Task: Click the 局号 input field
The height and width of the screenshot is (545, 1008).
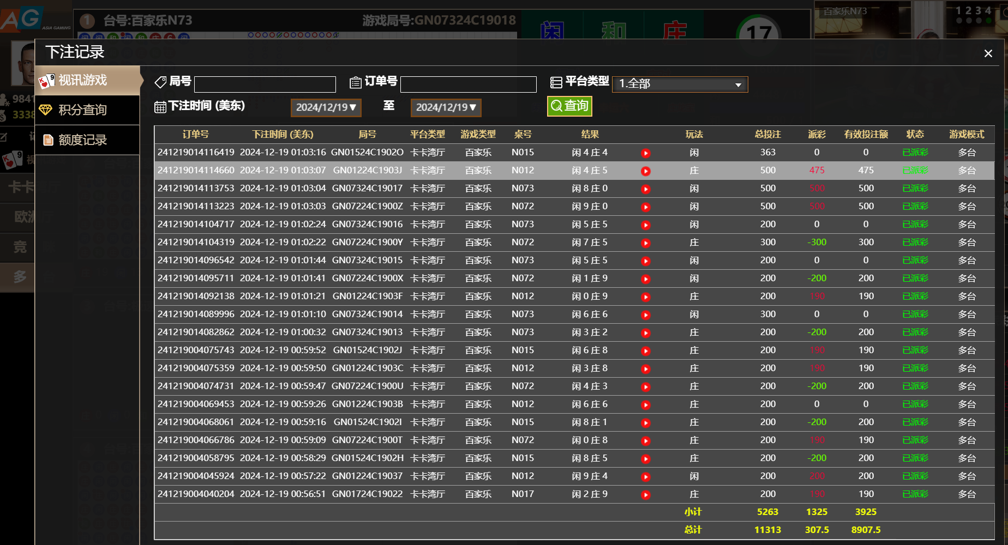Action: pyautogui.click(x=265, y=84)
